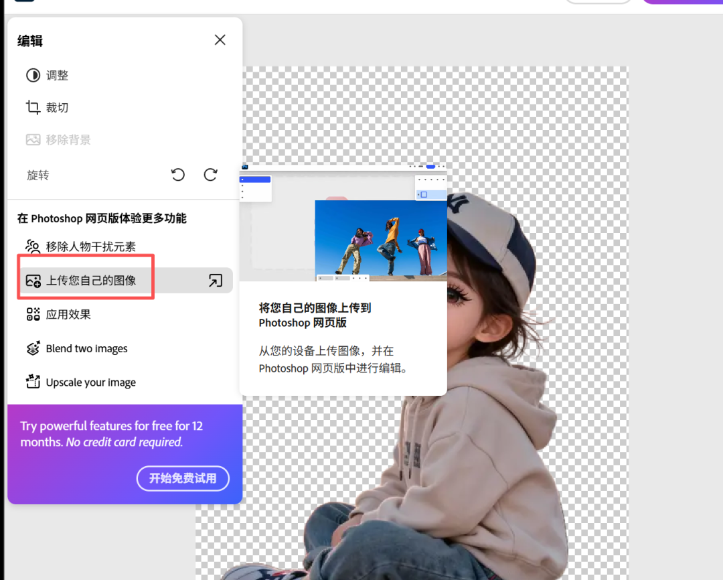Rotate the image clockwise
The width and height of the screenshot is (723, 580).
210,175
